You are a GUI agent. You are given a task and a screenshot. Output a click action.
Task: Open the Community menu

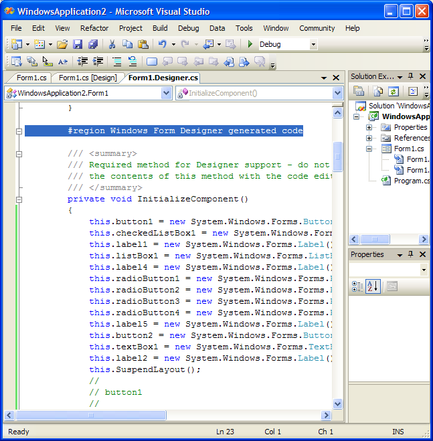317,28
